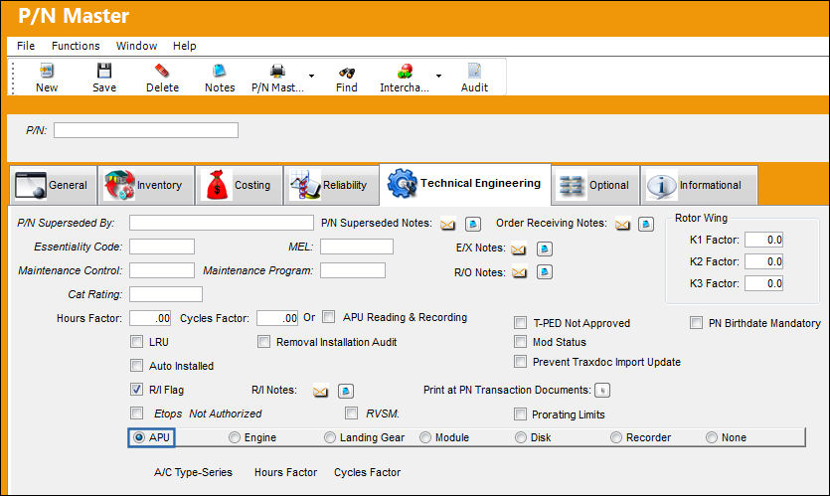Open the Functions menu
This screenshot has height=496, width=830.
76,46
